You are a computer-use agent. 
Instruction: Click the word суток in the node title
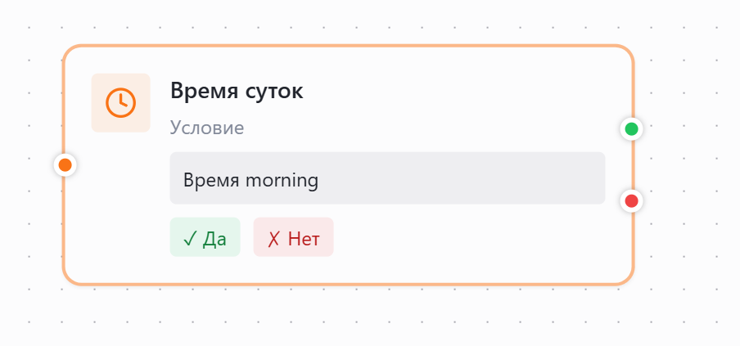pos(274,91)
